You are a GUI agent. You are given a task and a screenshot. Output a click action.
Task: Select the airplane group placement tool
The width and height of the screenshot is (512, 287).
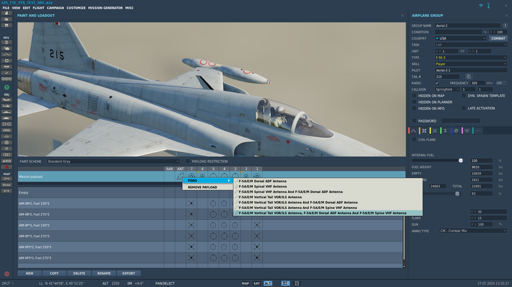(6, 100)
